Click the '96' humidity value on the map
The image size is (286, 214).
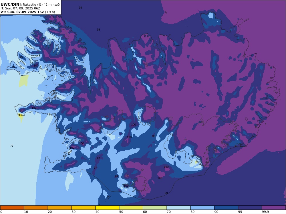pyautogui.click(x=154, y=136)
